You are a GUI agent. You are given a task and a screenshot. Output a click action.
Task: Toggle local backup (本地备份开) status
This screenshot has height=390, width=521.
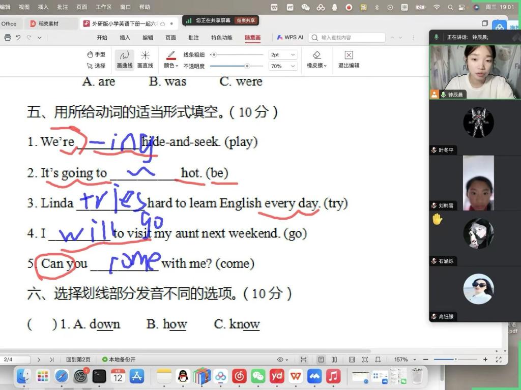[119, 359]
